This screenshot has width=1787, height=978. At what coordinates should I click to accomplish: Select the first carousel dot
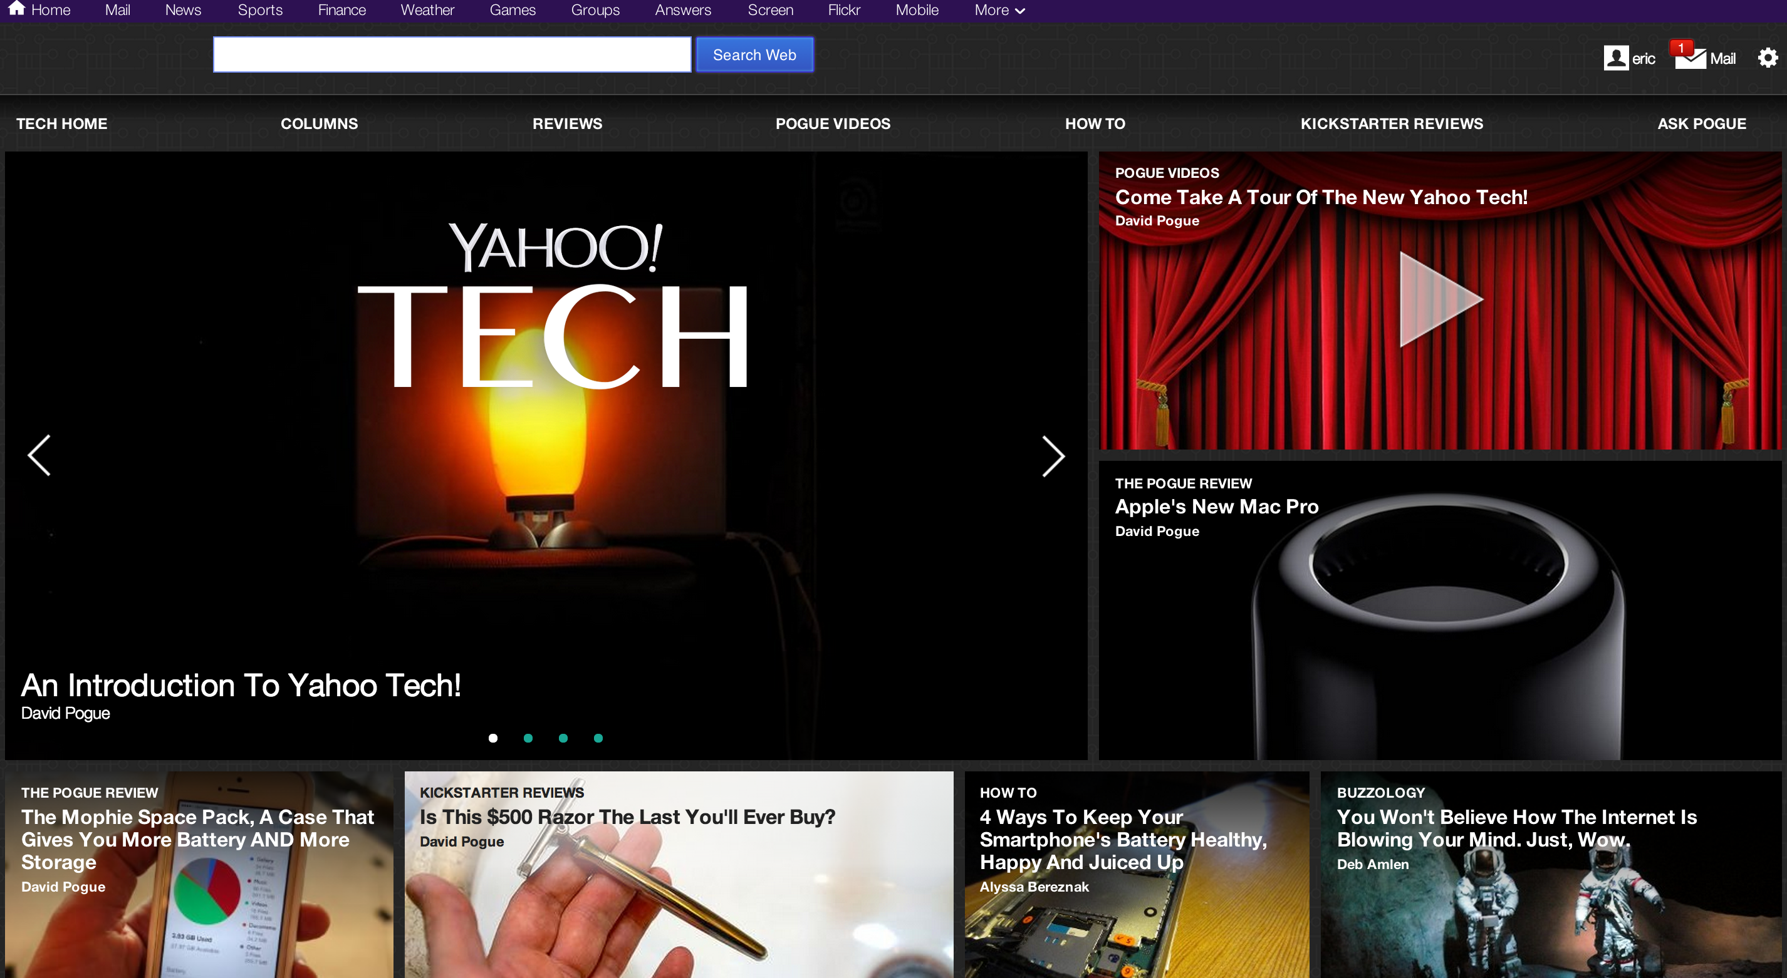coord(492,738)
